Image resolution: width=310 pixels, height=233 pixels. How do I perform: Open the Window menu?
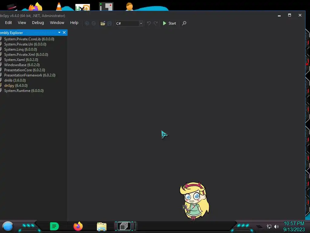point(57,22)
